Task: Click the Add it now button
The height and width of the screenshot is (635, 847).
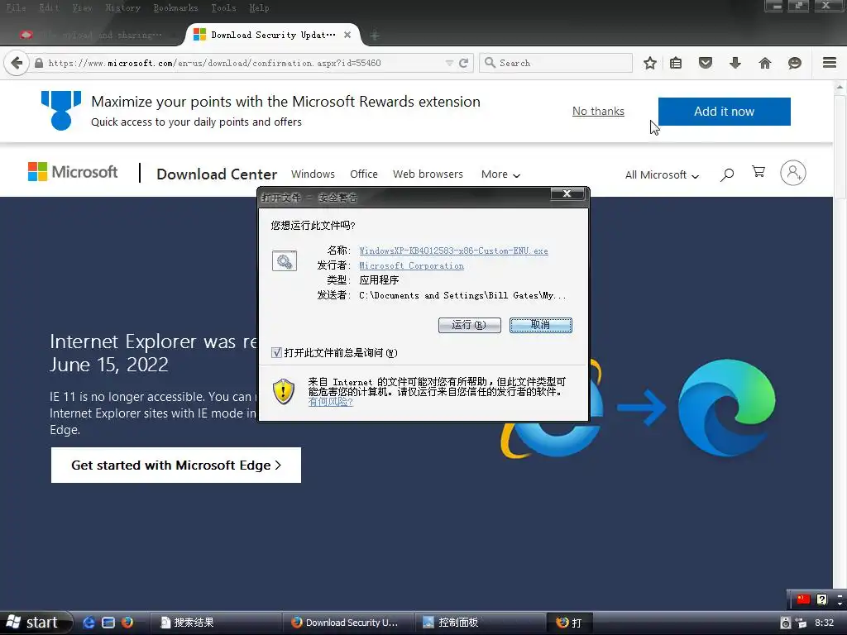Action: pos(724,112)
